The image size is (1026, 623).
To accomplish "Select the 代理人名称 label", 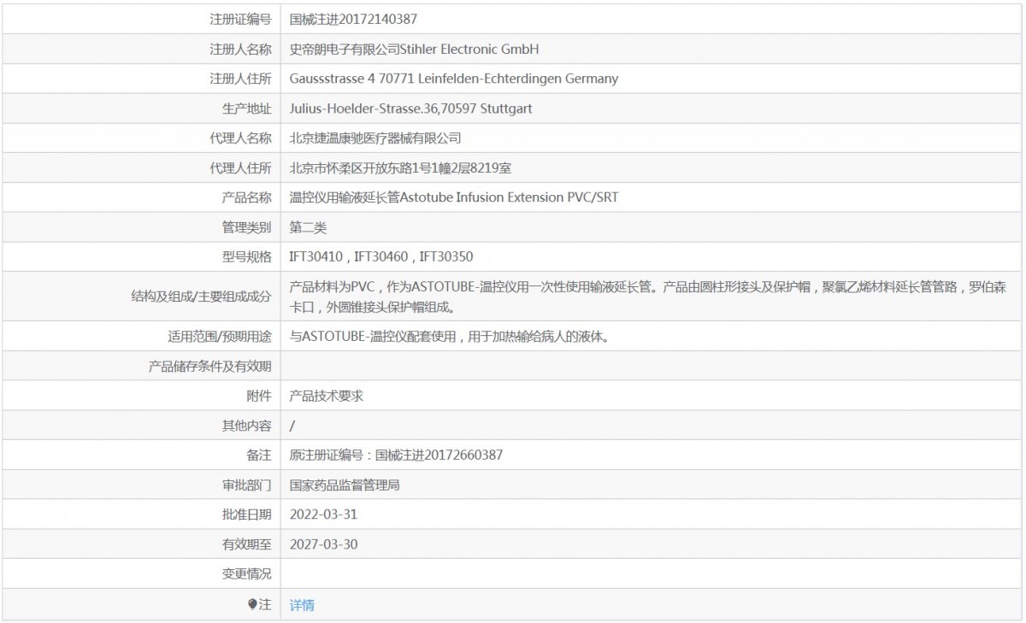I will (x=240, y=138).
